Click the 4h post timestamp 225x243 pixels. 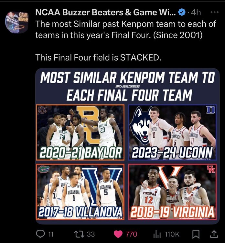point(196,12)
